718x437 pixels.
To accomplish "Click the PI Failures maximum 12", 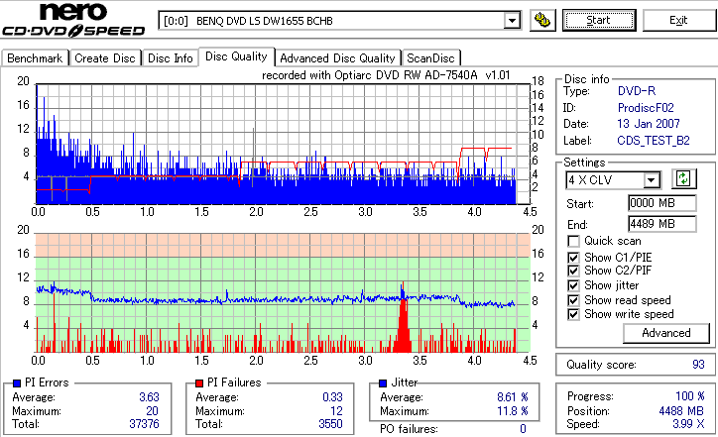I will click(x=336, y=411).
